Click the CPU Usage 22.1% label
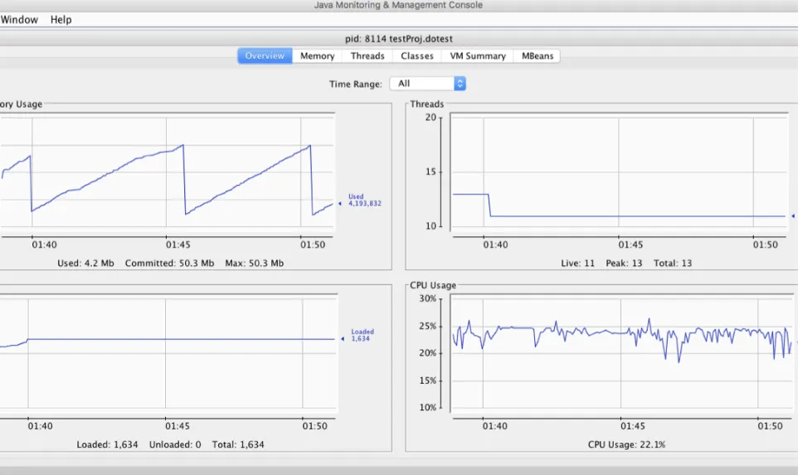Viewport: 798px width, 475px height. (626, 444)
